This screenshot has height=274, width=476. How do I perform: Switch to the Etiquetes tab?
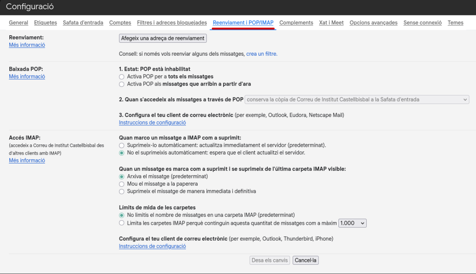coord(46,23)
